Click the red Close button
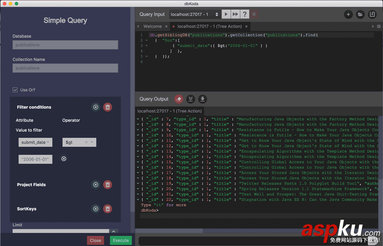This screenshot has height=246, width=383. coord(95,240)
